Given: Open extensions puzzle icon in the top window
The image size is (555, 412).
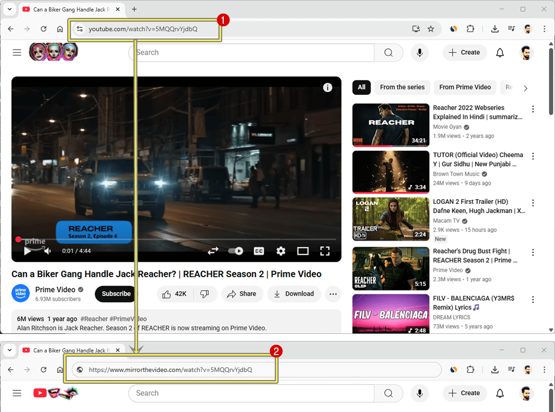Looking at the screenshot, I should [470, 29].
